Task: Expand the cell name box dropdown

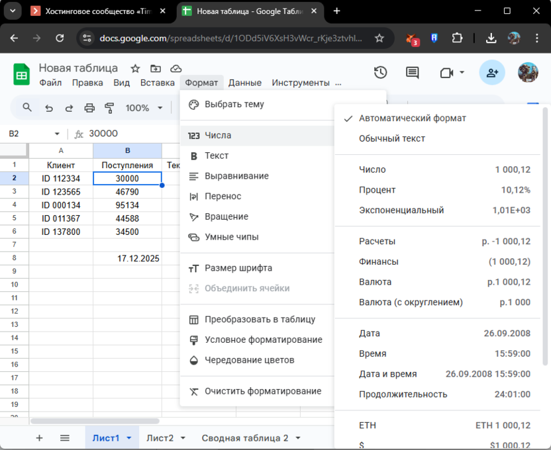Action: click(x=57, y=134)
